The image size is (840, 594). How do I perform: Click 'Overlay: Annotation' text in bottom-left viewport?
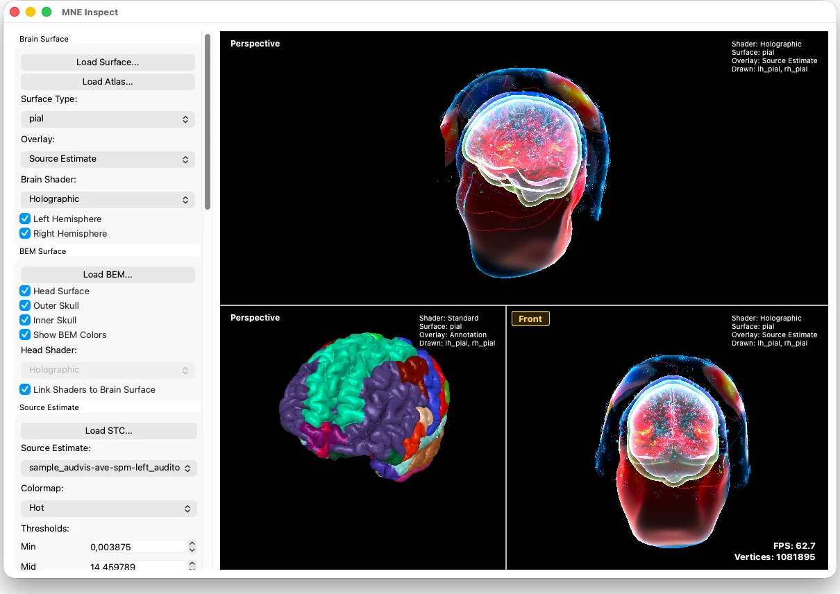tap(453, 335)
